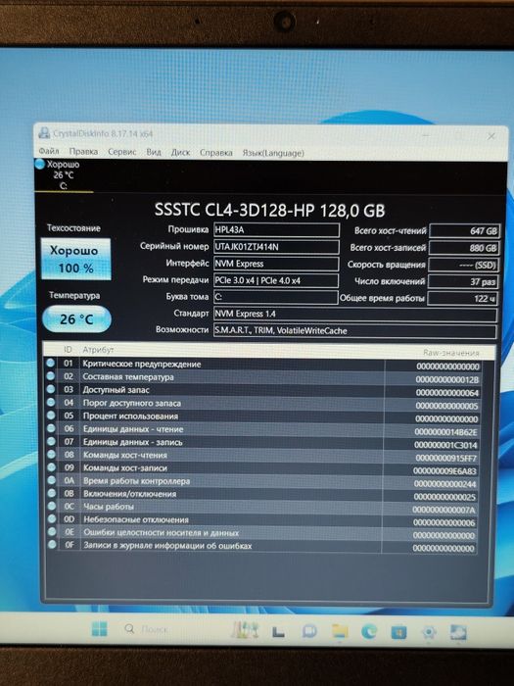This screenshot has height=686, width=514.
Task: Click the ID column header
Action: click(x=68, y=349)
